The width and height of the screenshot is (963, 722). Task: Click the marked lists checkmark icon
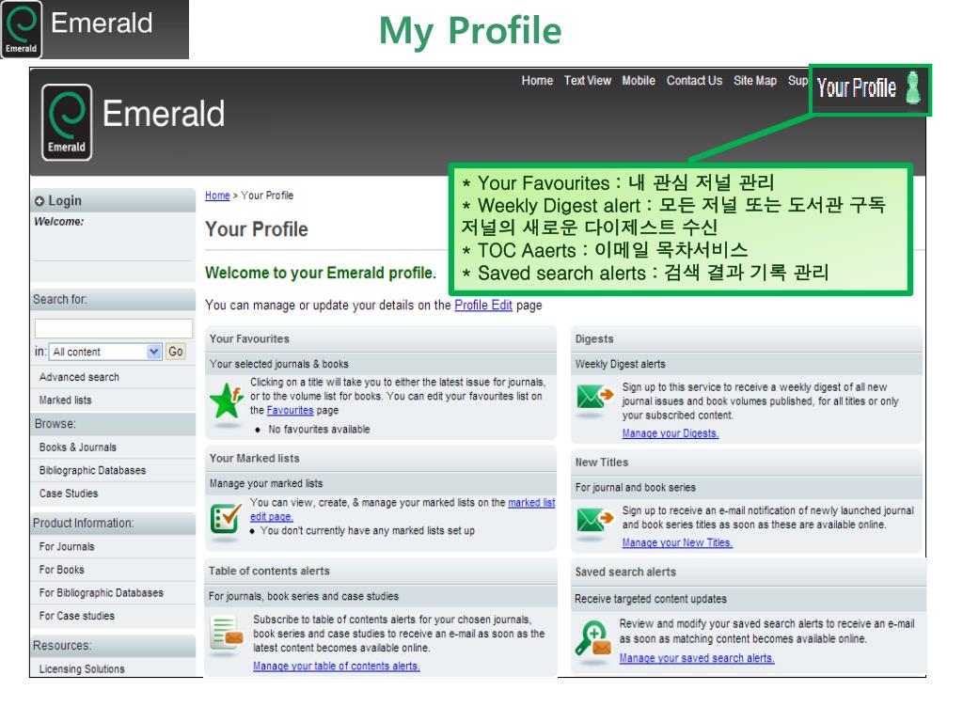pos(226,519)
